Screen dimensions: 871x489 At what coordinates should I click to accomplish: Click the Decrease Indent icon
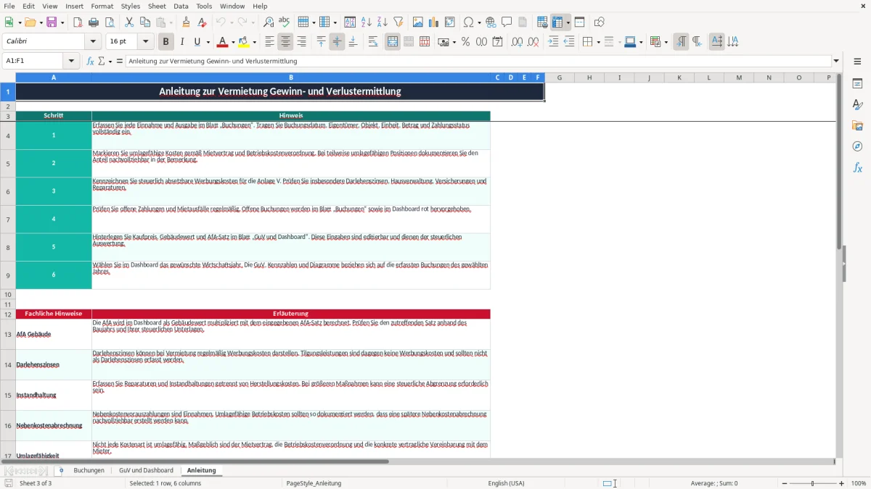[x=569, y=42]
